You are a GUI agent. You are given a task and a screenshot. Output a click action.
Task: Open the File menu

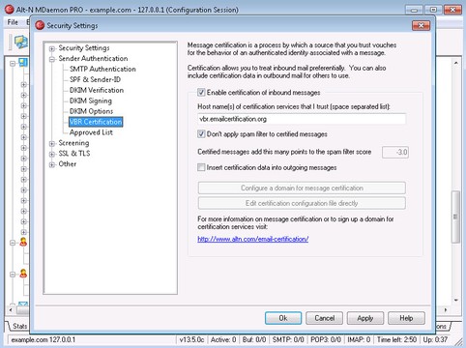(x=13, y=22)
